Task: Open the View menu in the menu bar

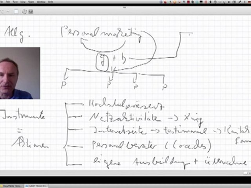Action: click(23, 2)
